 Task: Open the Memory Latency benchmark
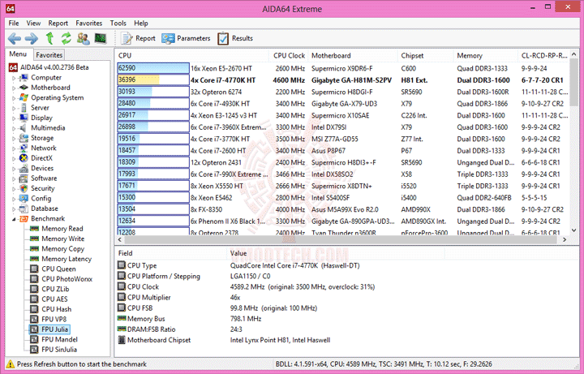click(x=67, y=259)
